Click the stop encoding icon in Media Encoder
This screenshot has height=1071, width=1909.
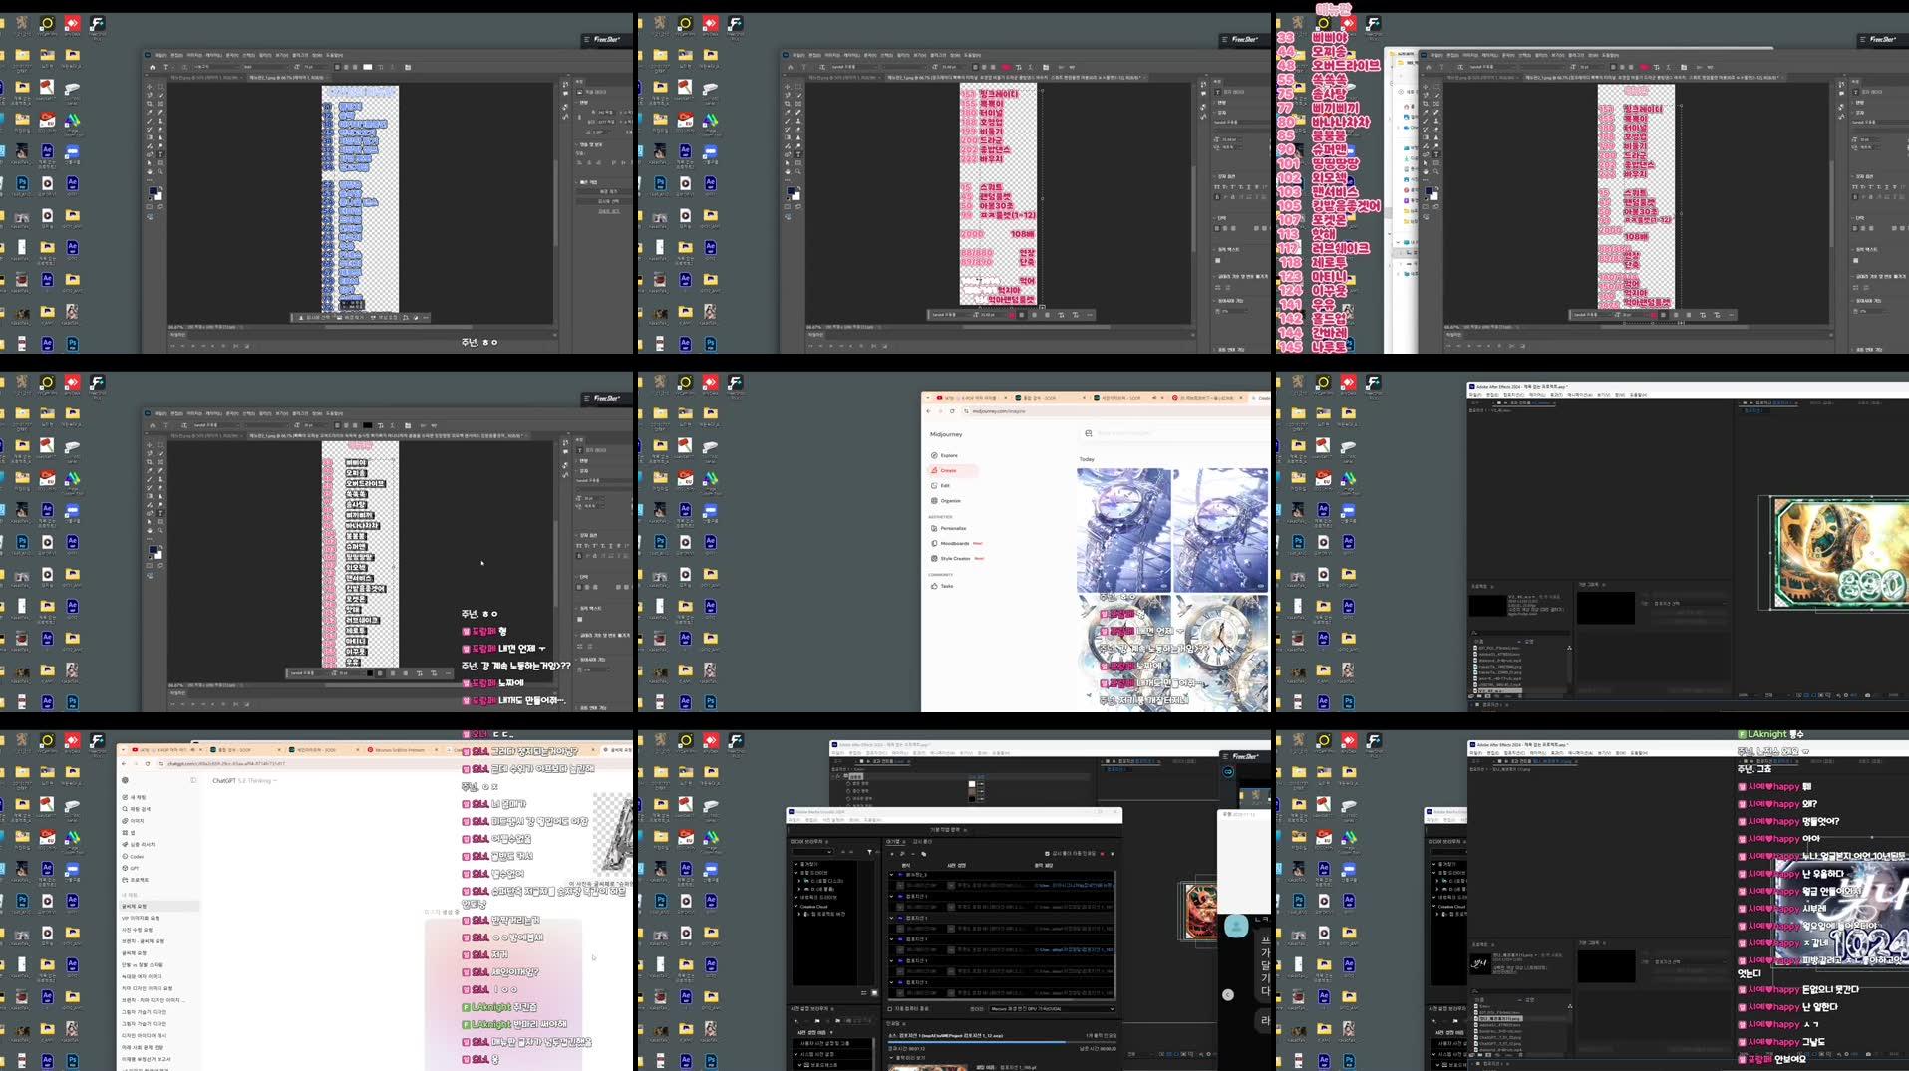[x=1103, y=854]
